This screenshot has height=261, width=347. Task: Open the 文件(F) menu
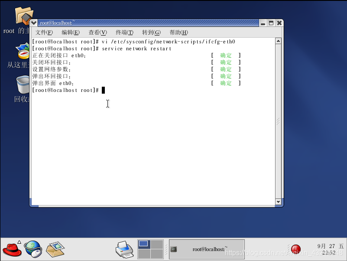tap(44, 33)
